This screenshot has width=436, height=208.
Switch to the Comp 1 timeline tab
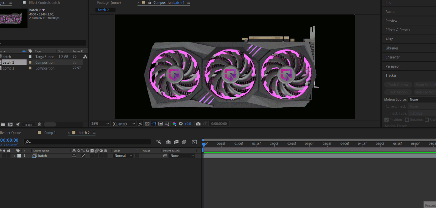[x=50, y=133]
